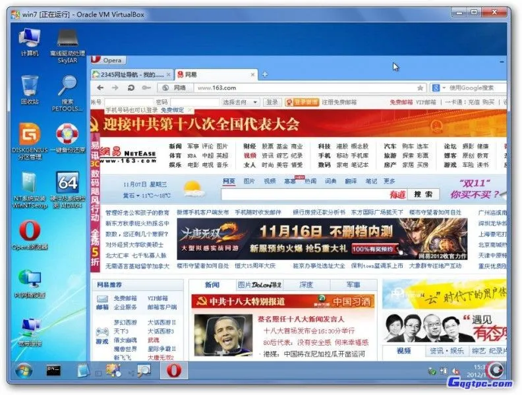Open the command prompt taskbar icon
This screenshot has height=395, width=522.
[x=53, y=371]
